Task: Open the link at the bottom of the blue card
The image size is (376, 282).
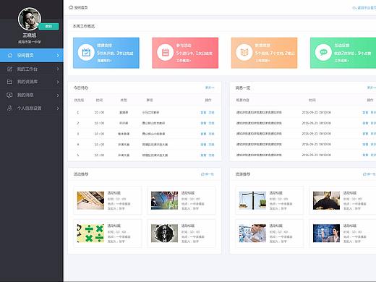Action: 104,61
